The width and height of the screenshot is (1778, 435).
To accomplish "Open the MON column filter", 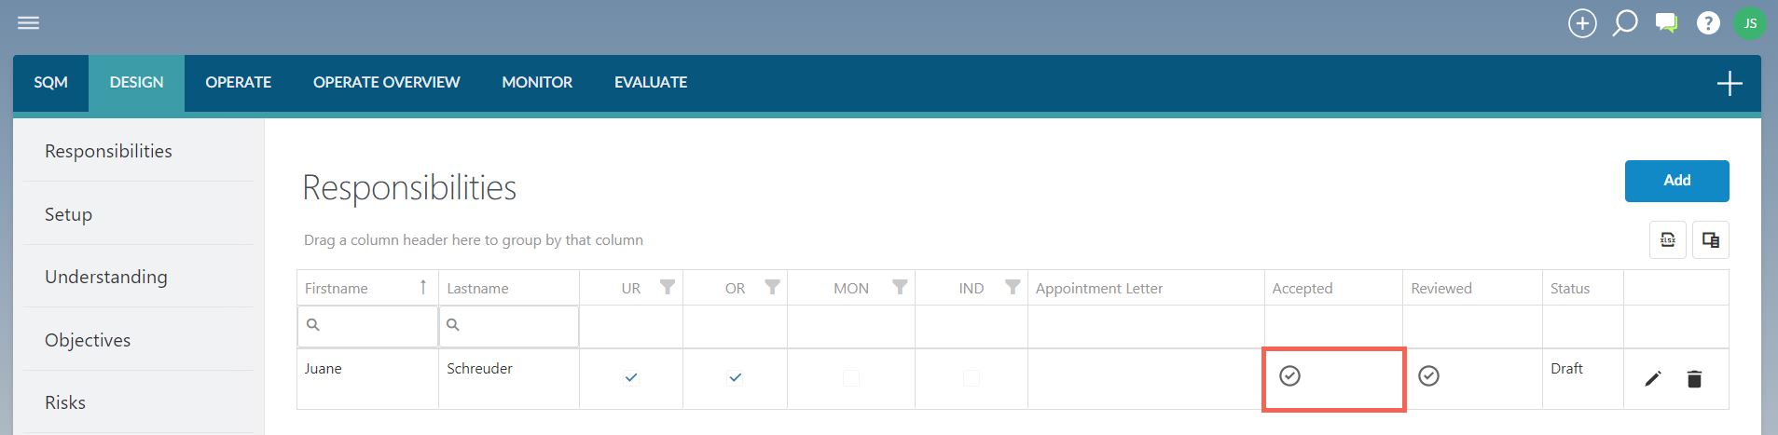I will tap(900, 287).
